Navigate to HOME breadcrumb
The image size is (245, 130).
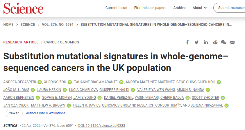(x=8, y=25)
